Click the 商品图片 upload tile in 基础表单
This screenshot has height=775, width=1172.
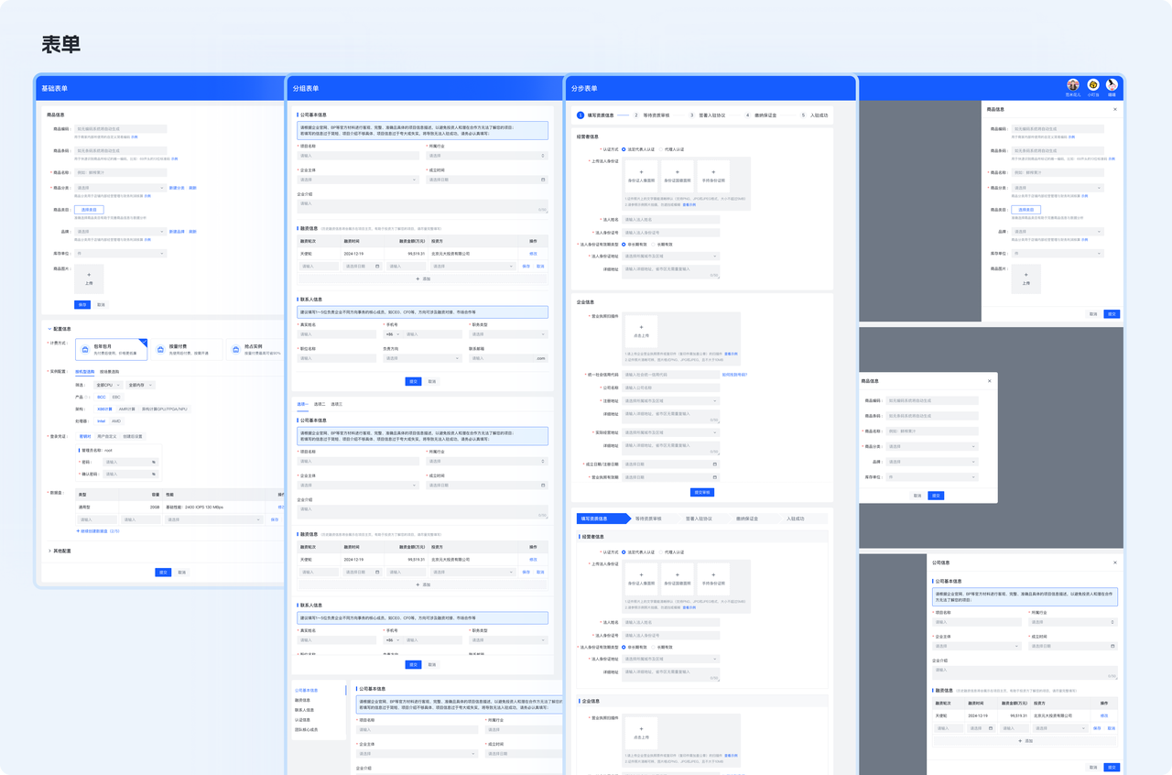pos(89,278)
